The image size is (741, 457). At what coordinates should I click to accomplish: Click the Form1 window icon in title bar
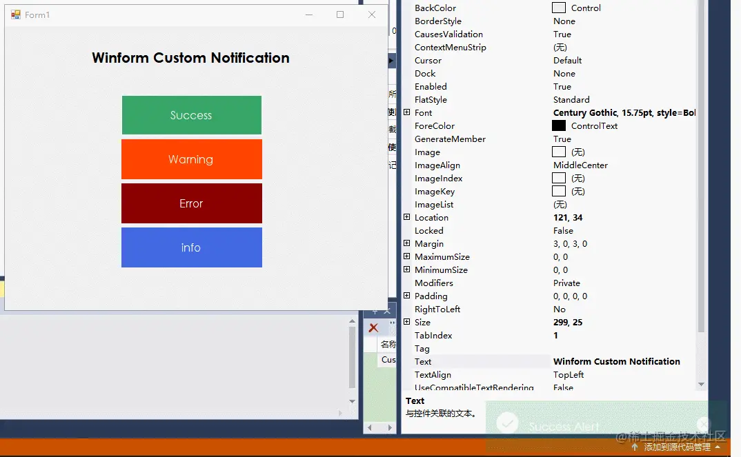tap(16, 14)
